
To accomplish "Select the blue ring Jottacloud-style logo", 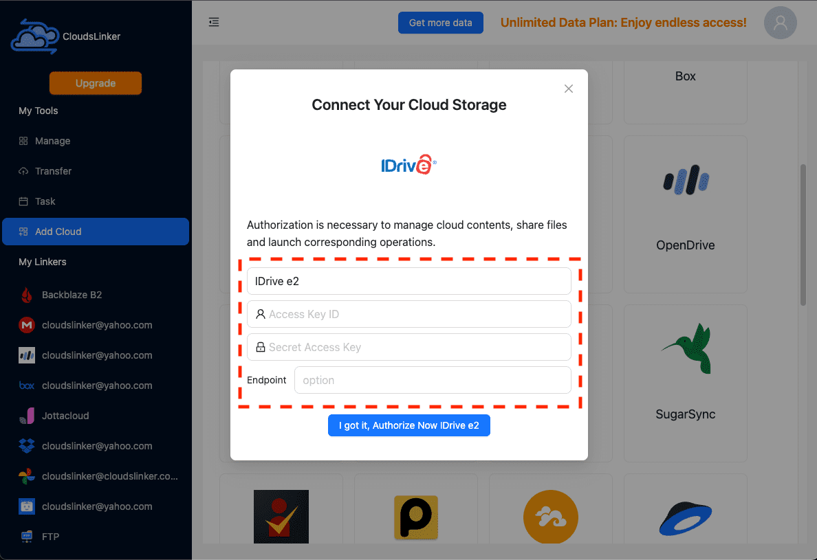I will point(686,518).
